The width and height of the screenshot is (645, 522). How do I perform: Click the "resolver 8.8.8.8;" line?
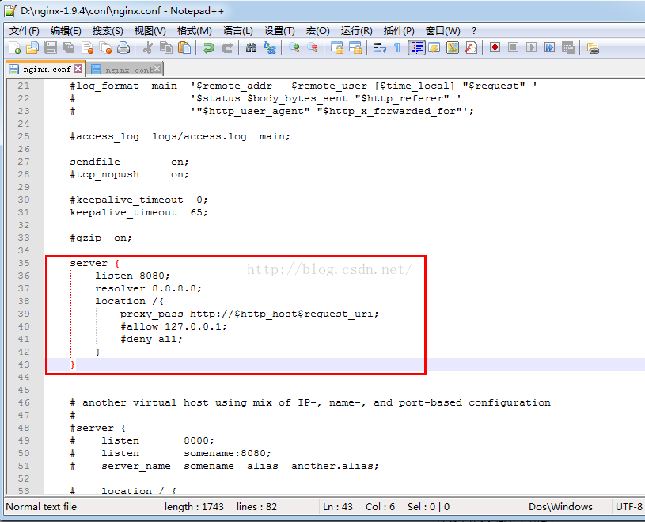pyautogui.click(x=148, y=288)
